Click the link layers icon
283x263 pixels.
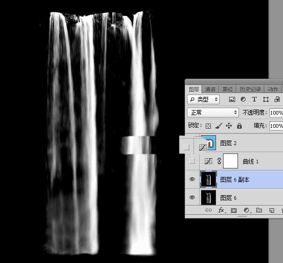click(x=209, y=210)
